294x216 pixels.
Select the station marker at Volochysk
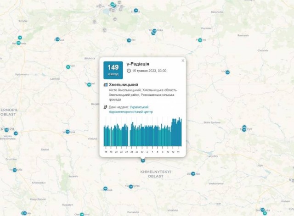[x=68, y=132]
